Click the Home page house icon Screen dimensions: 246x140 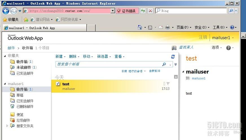pos(140,27)
